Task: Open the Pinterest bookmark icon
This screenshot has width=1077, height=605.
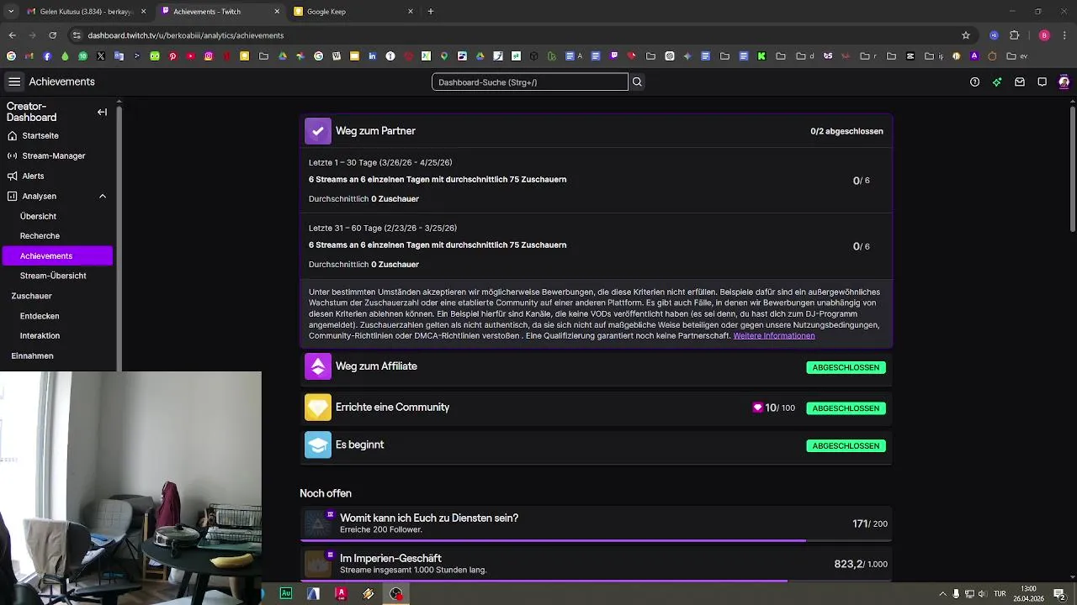Action: (172, 56)
